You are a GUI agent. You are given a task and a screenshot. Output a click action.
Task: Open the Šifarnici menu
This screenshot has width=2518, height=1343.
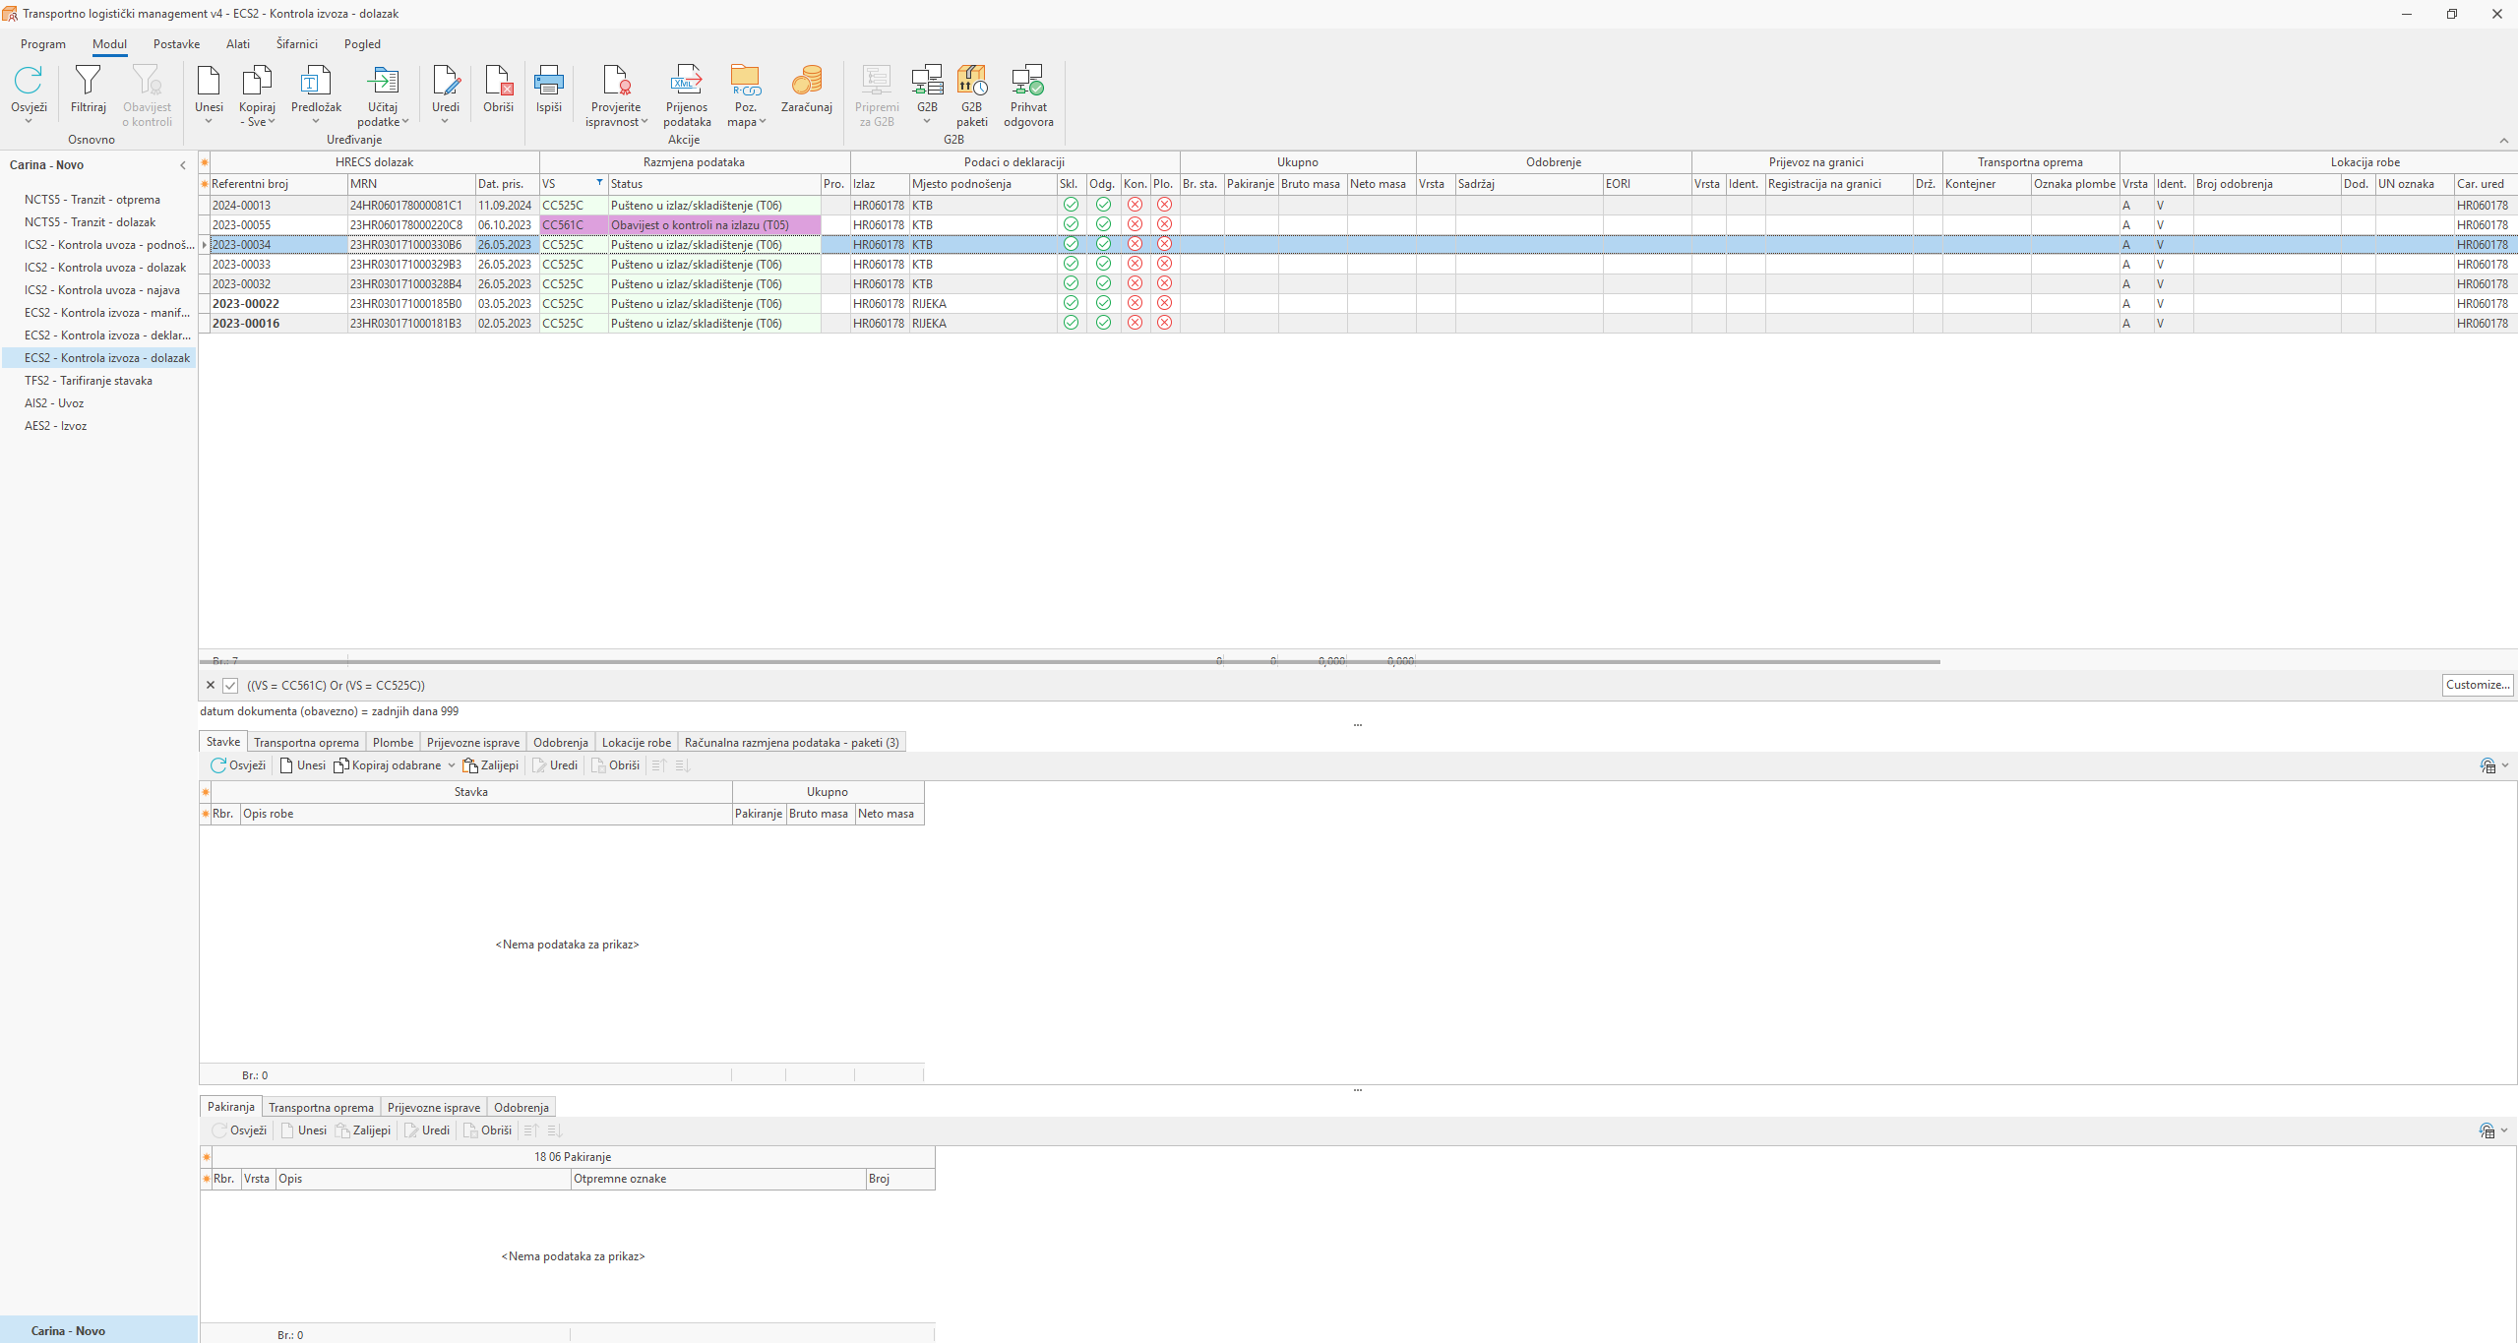[297, 44]
